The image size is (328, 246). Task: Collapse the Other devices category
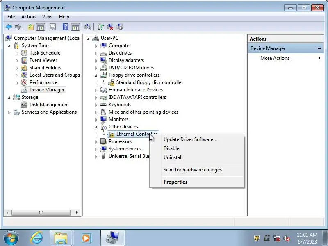tap(96, 127)
